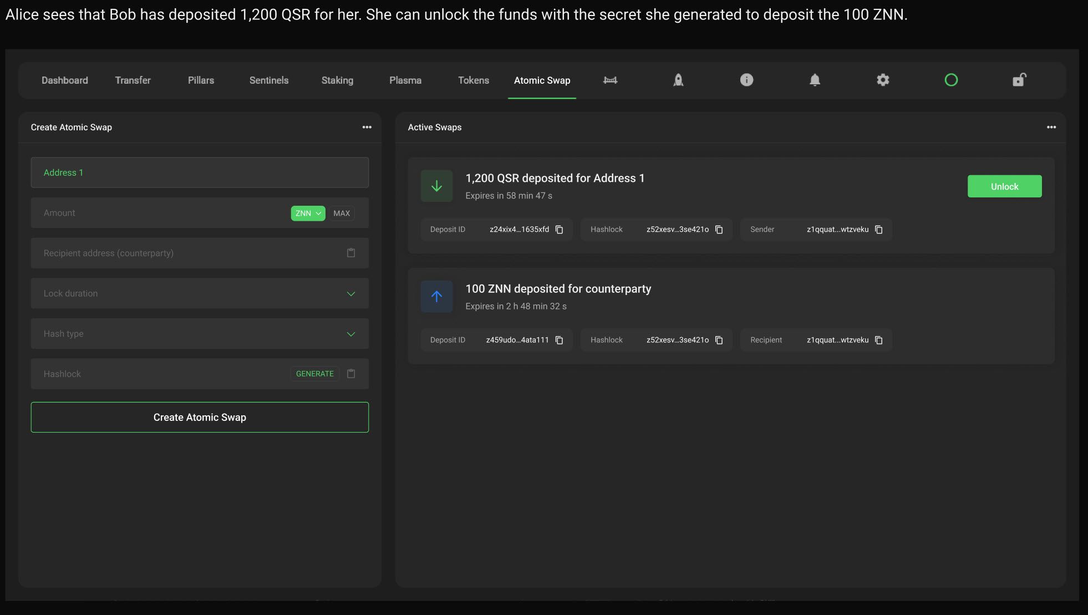This screenshot has width=1088, height=615.
Task: Click the Create Atomic Swap button
Action: (x=200, y=417)
